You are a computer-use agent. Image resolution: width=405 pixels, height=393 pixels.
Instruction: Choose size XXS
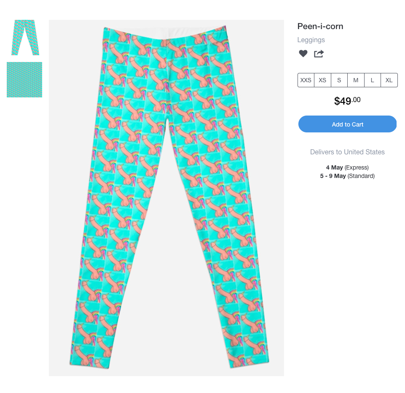[306, 80]
